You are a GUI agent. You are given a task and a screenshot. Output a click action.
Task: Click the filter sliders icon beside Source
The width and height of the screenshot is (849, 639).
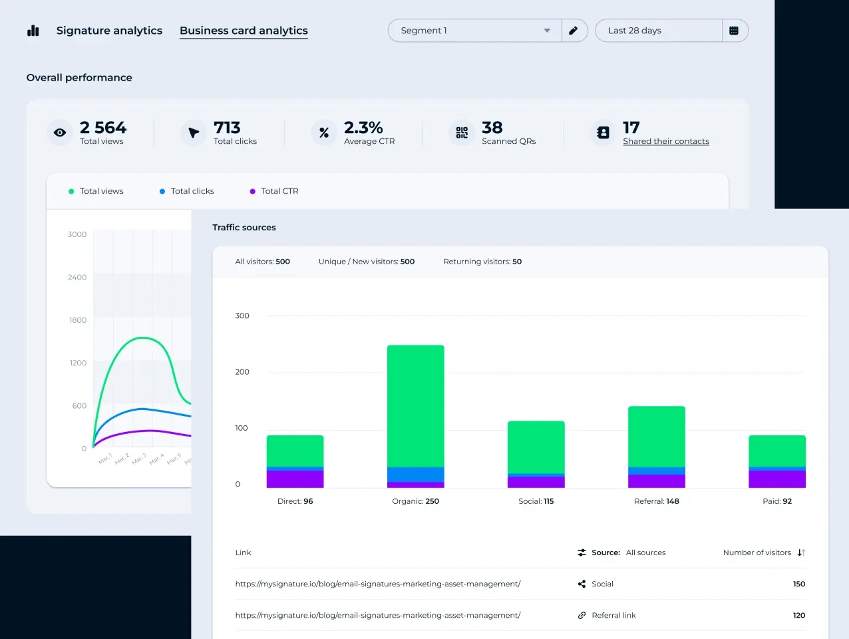tap(582, 552)
